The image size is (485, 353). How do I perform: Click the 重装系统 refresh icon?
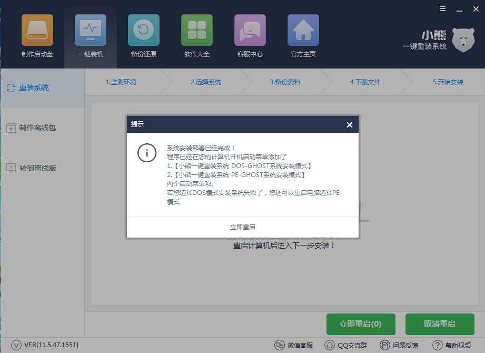(x=11, y=88)
